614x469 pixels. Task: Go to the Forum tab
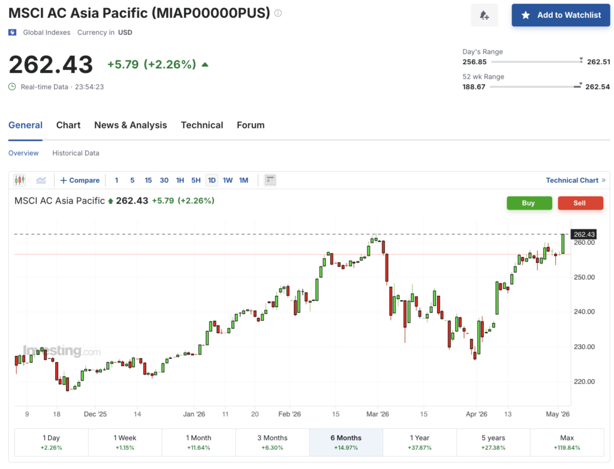click(x=251, y=125)
